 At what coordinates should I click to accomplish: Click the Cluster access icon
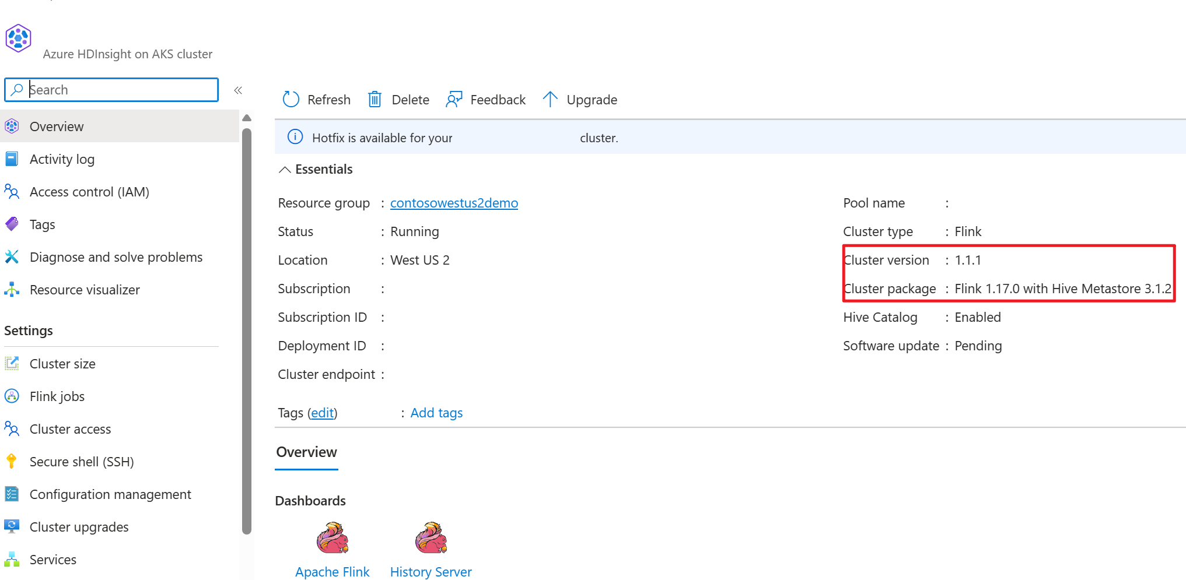coord(12,429)
